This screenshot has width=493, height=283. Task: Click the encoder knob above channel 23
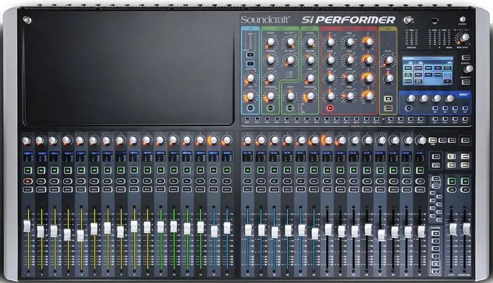[327, 140]
